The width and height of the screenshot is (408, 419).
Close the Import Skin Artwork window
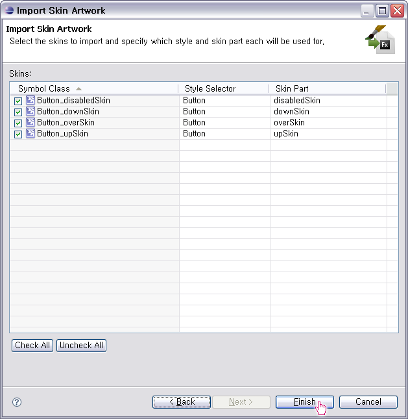(397, 11)
